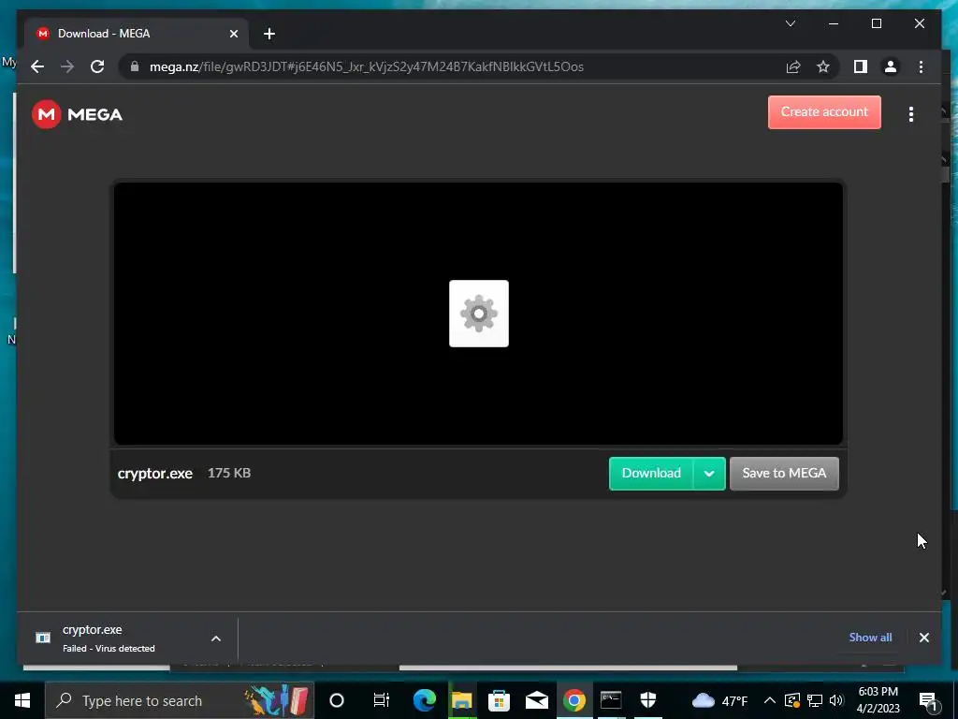Click the taskbar search box
Image resolution: width=958 pixels, height=719 pixels.
pos(180,700)
